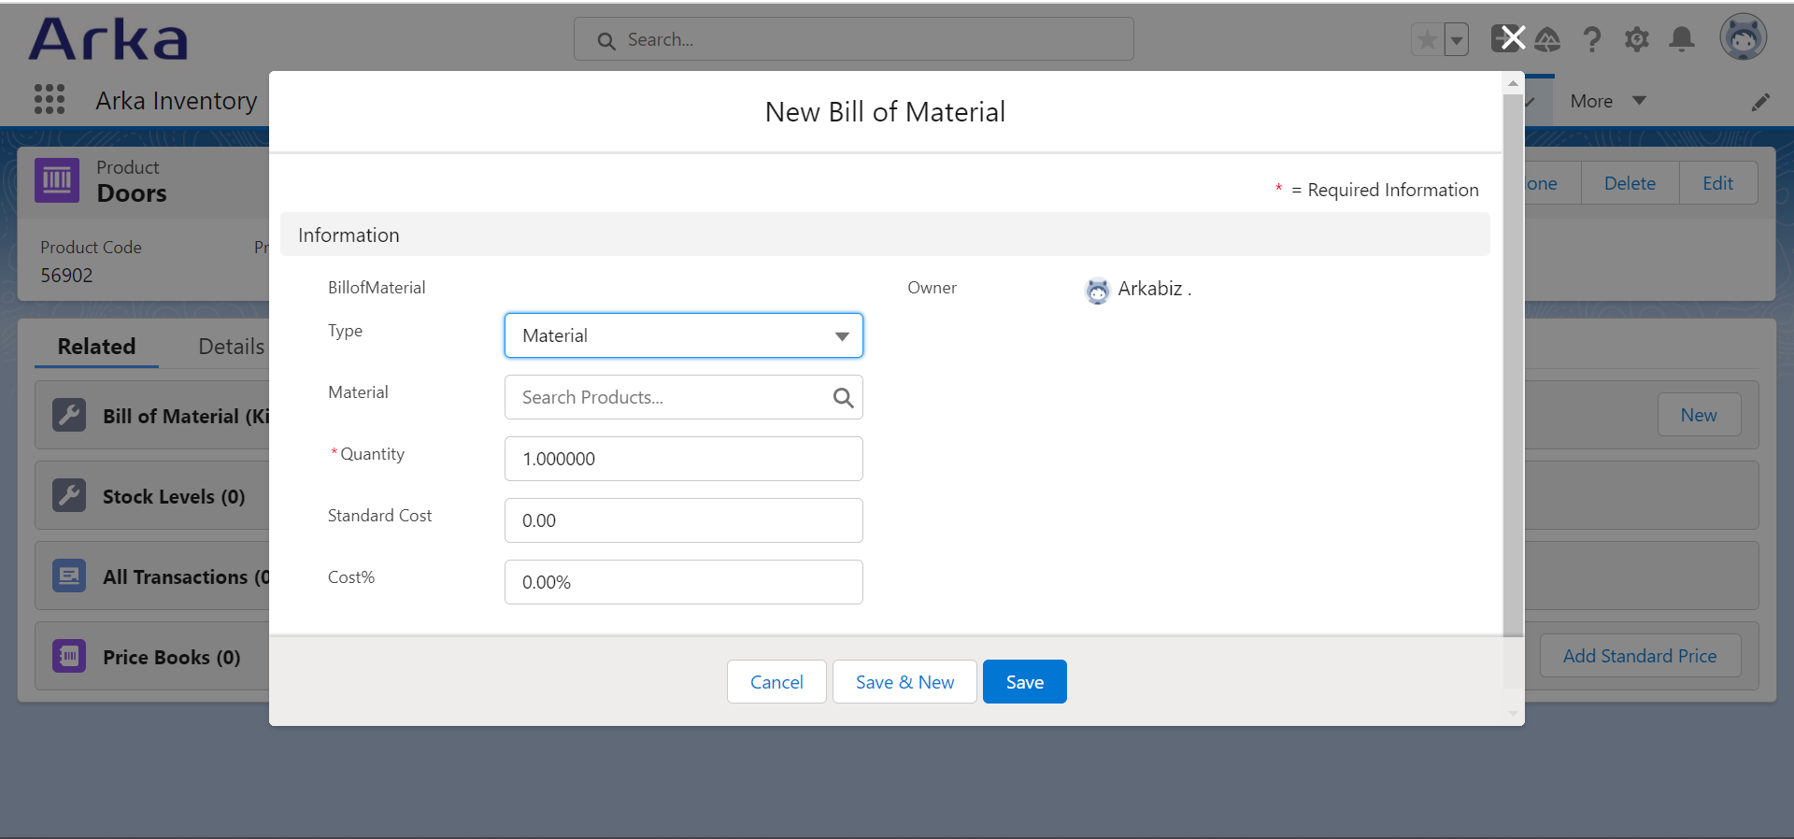Image resolution: width=1794 pixels, height=839 pixels.
Task: Open the Trailhead guidance icon
Action: [1548, 39]
